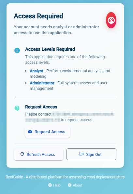Click the Help question mark icon in footer
Image resolution: width=133 pixels, height=194 pixels.
tap(50, 185)
